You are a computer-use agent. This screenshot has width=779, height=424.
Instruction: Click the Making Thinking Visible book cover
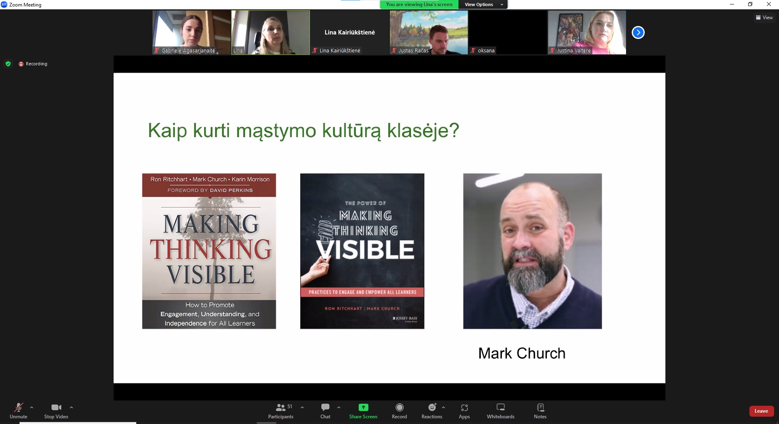209,251
